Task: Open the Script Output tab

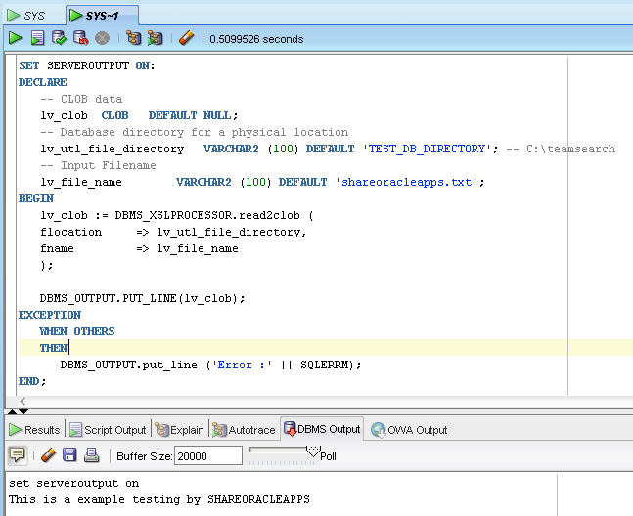Action: 108,430
